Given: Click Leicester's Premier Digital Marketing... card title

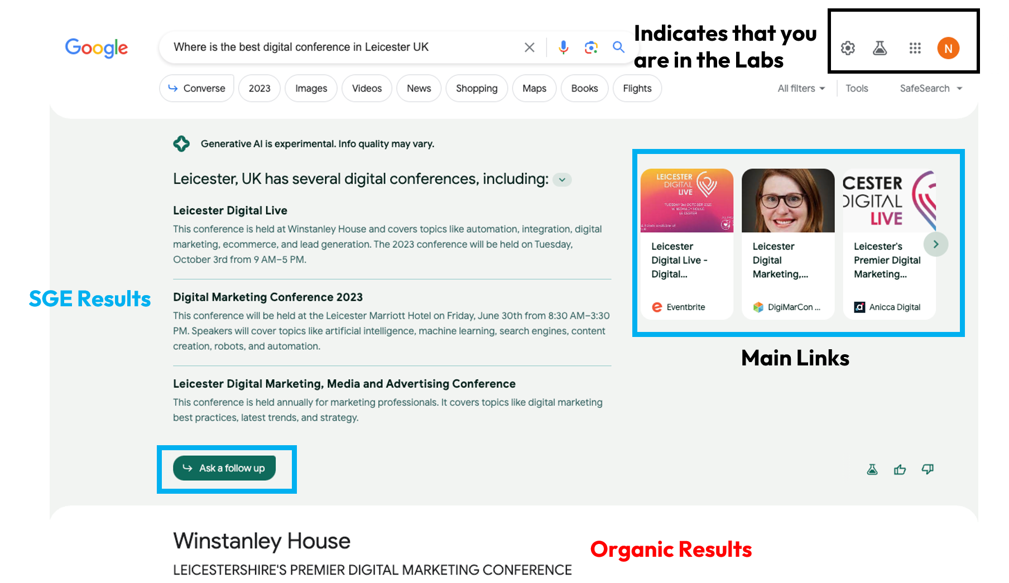Looking at the screenshot, I should coord(887,260).
